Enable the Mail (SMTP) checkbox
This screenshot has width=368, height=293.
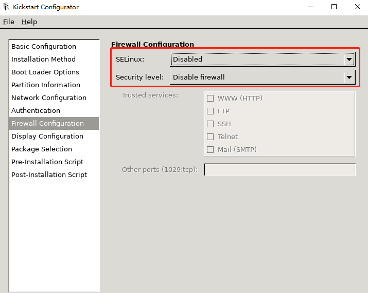pos(211,149)
